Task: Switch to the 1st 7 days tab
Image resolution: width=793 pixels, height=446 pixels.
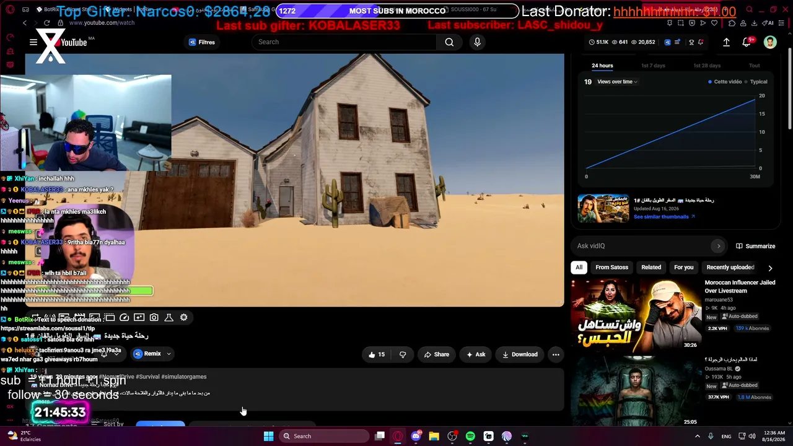Action: coord(653,66)
